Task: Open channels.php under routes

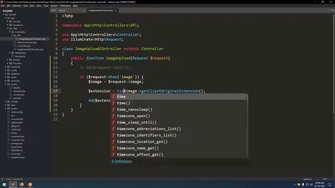Action: [x=19, y=91]
